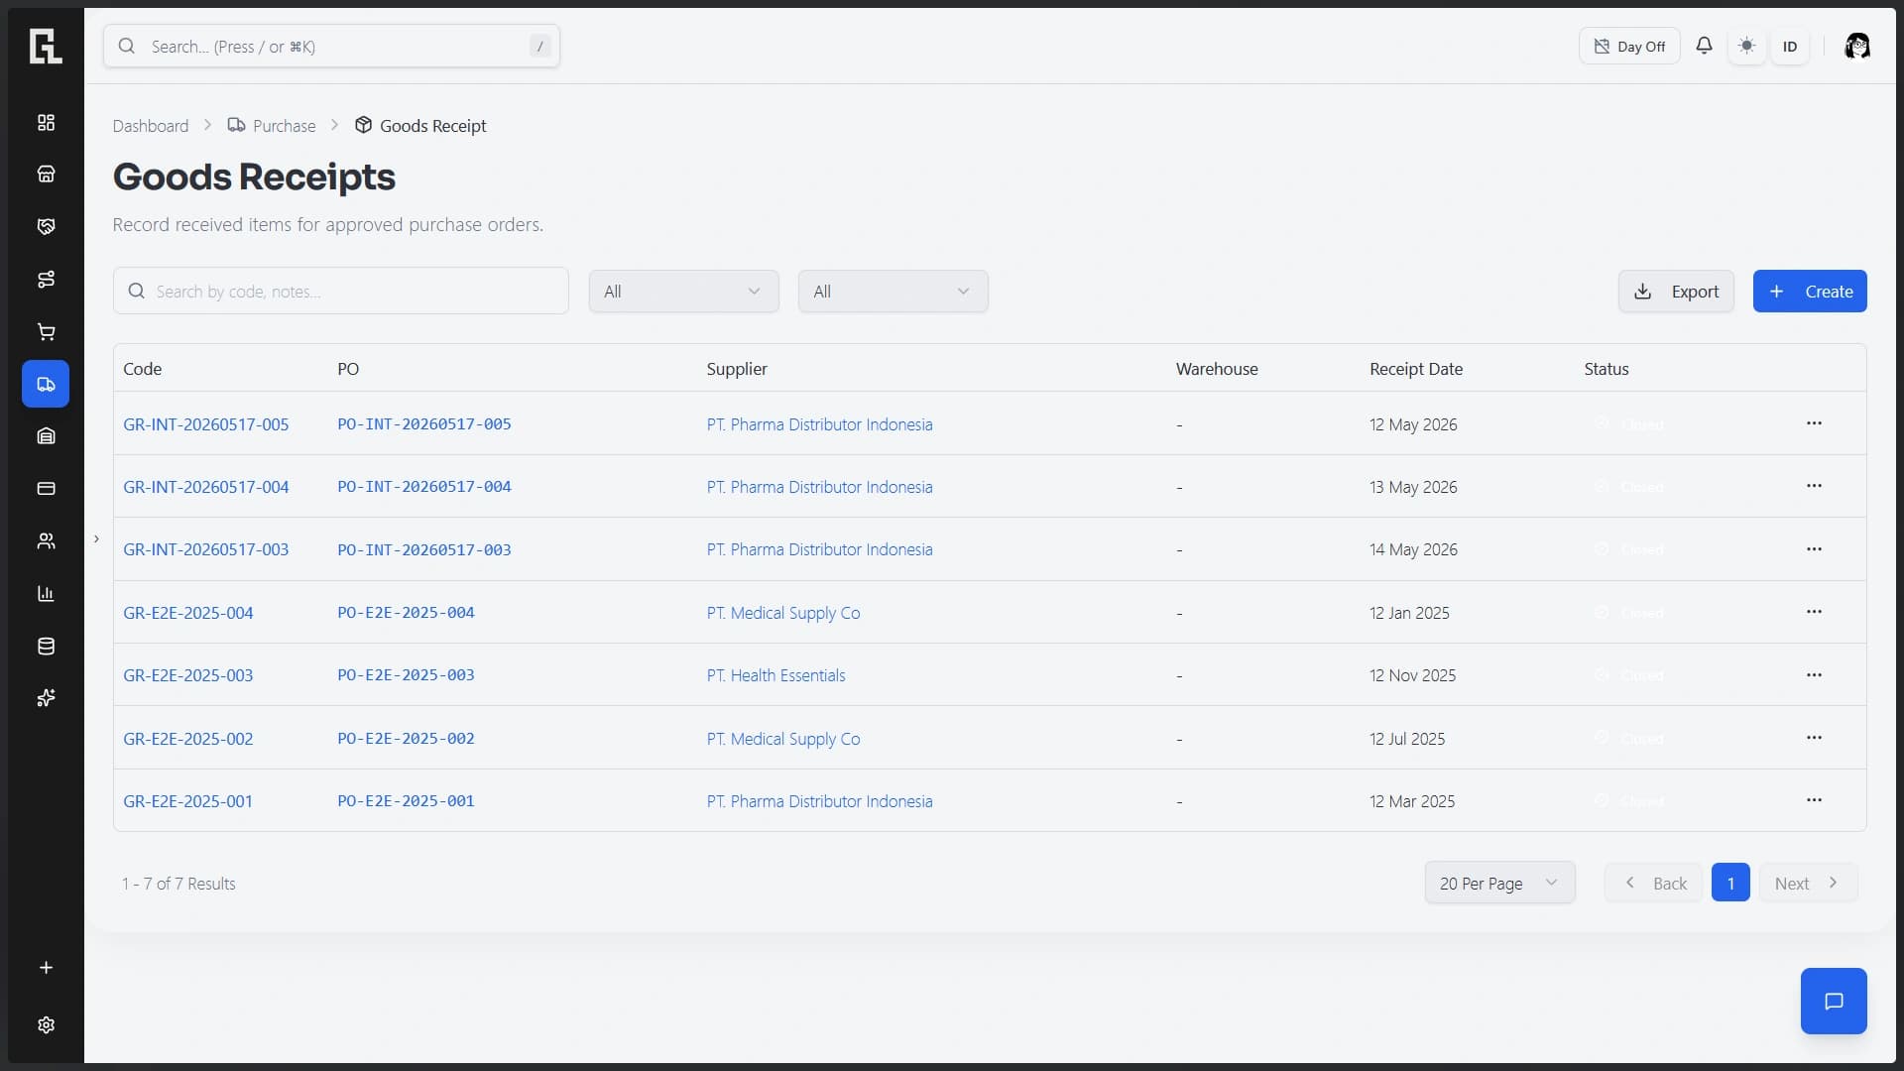Focus the Search by code, notes field

coord(341,292)
